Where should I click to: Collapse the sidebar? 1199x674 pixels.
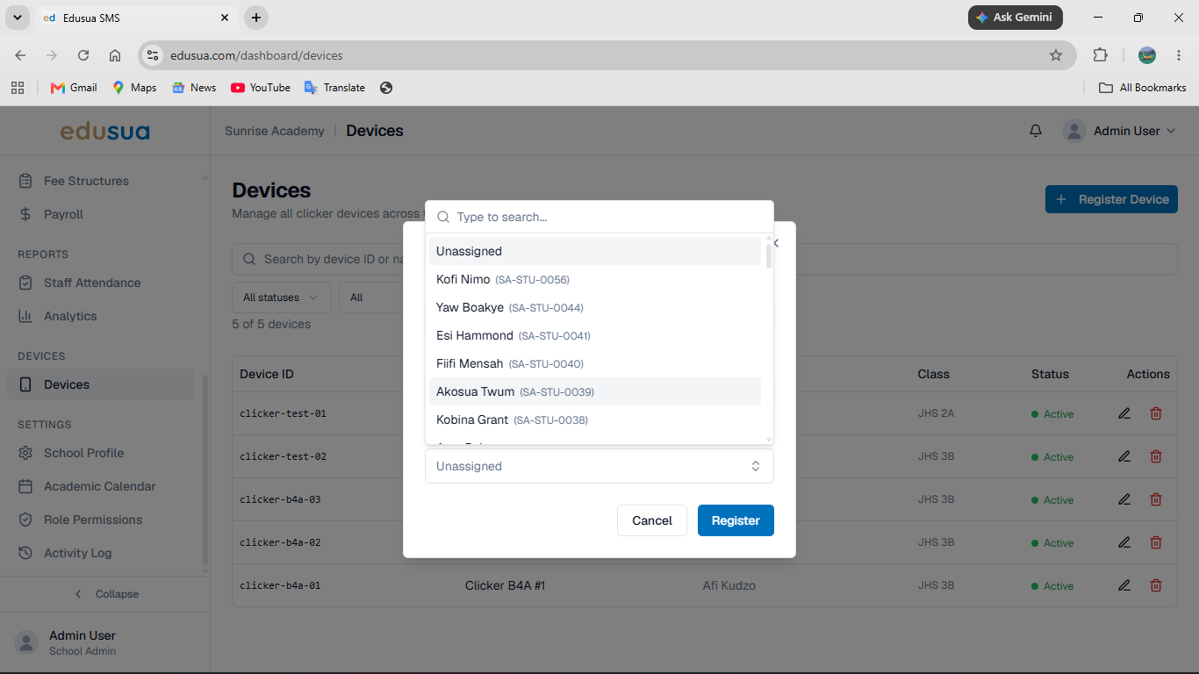pos(105,594)
